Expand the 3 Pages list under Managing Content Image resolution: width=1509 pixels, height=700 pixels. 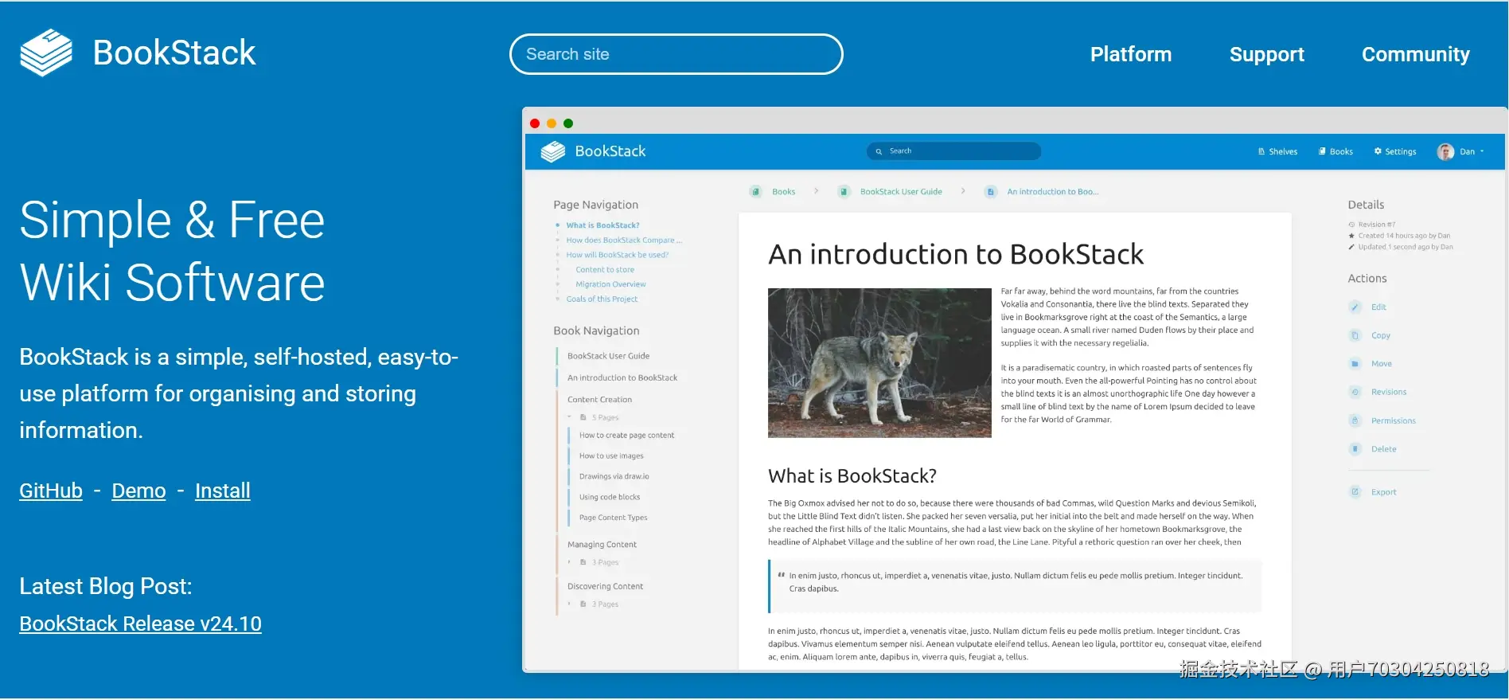[x=594, y=562]
